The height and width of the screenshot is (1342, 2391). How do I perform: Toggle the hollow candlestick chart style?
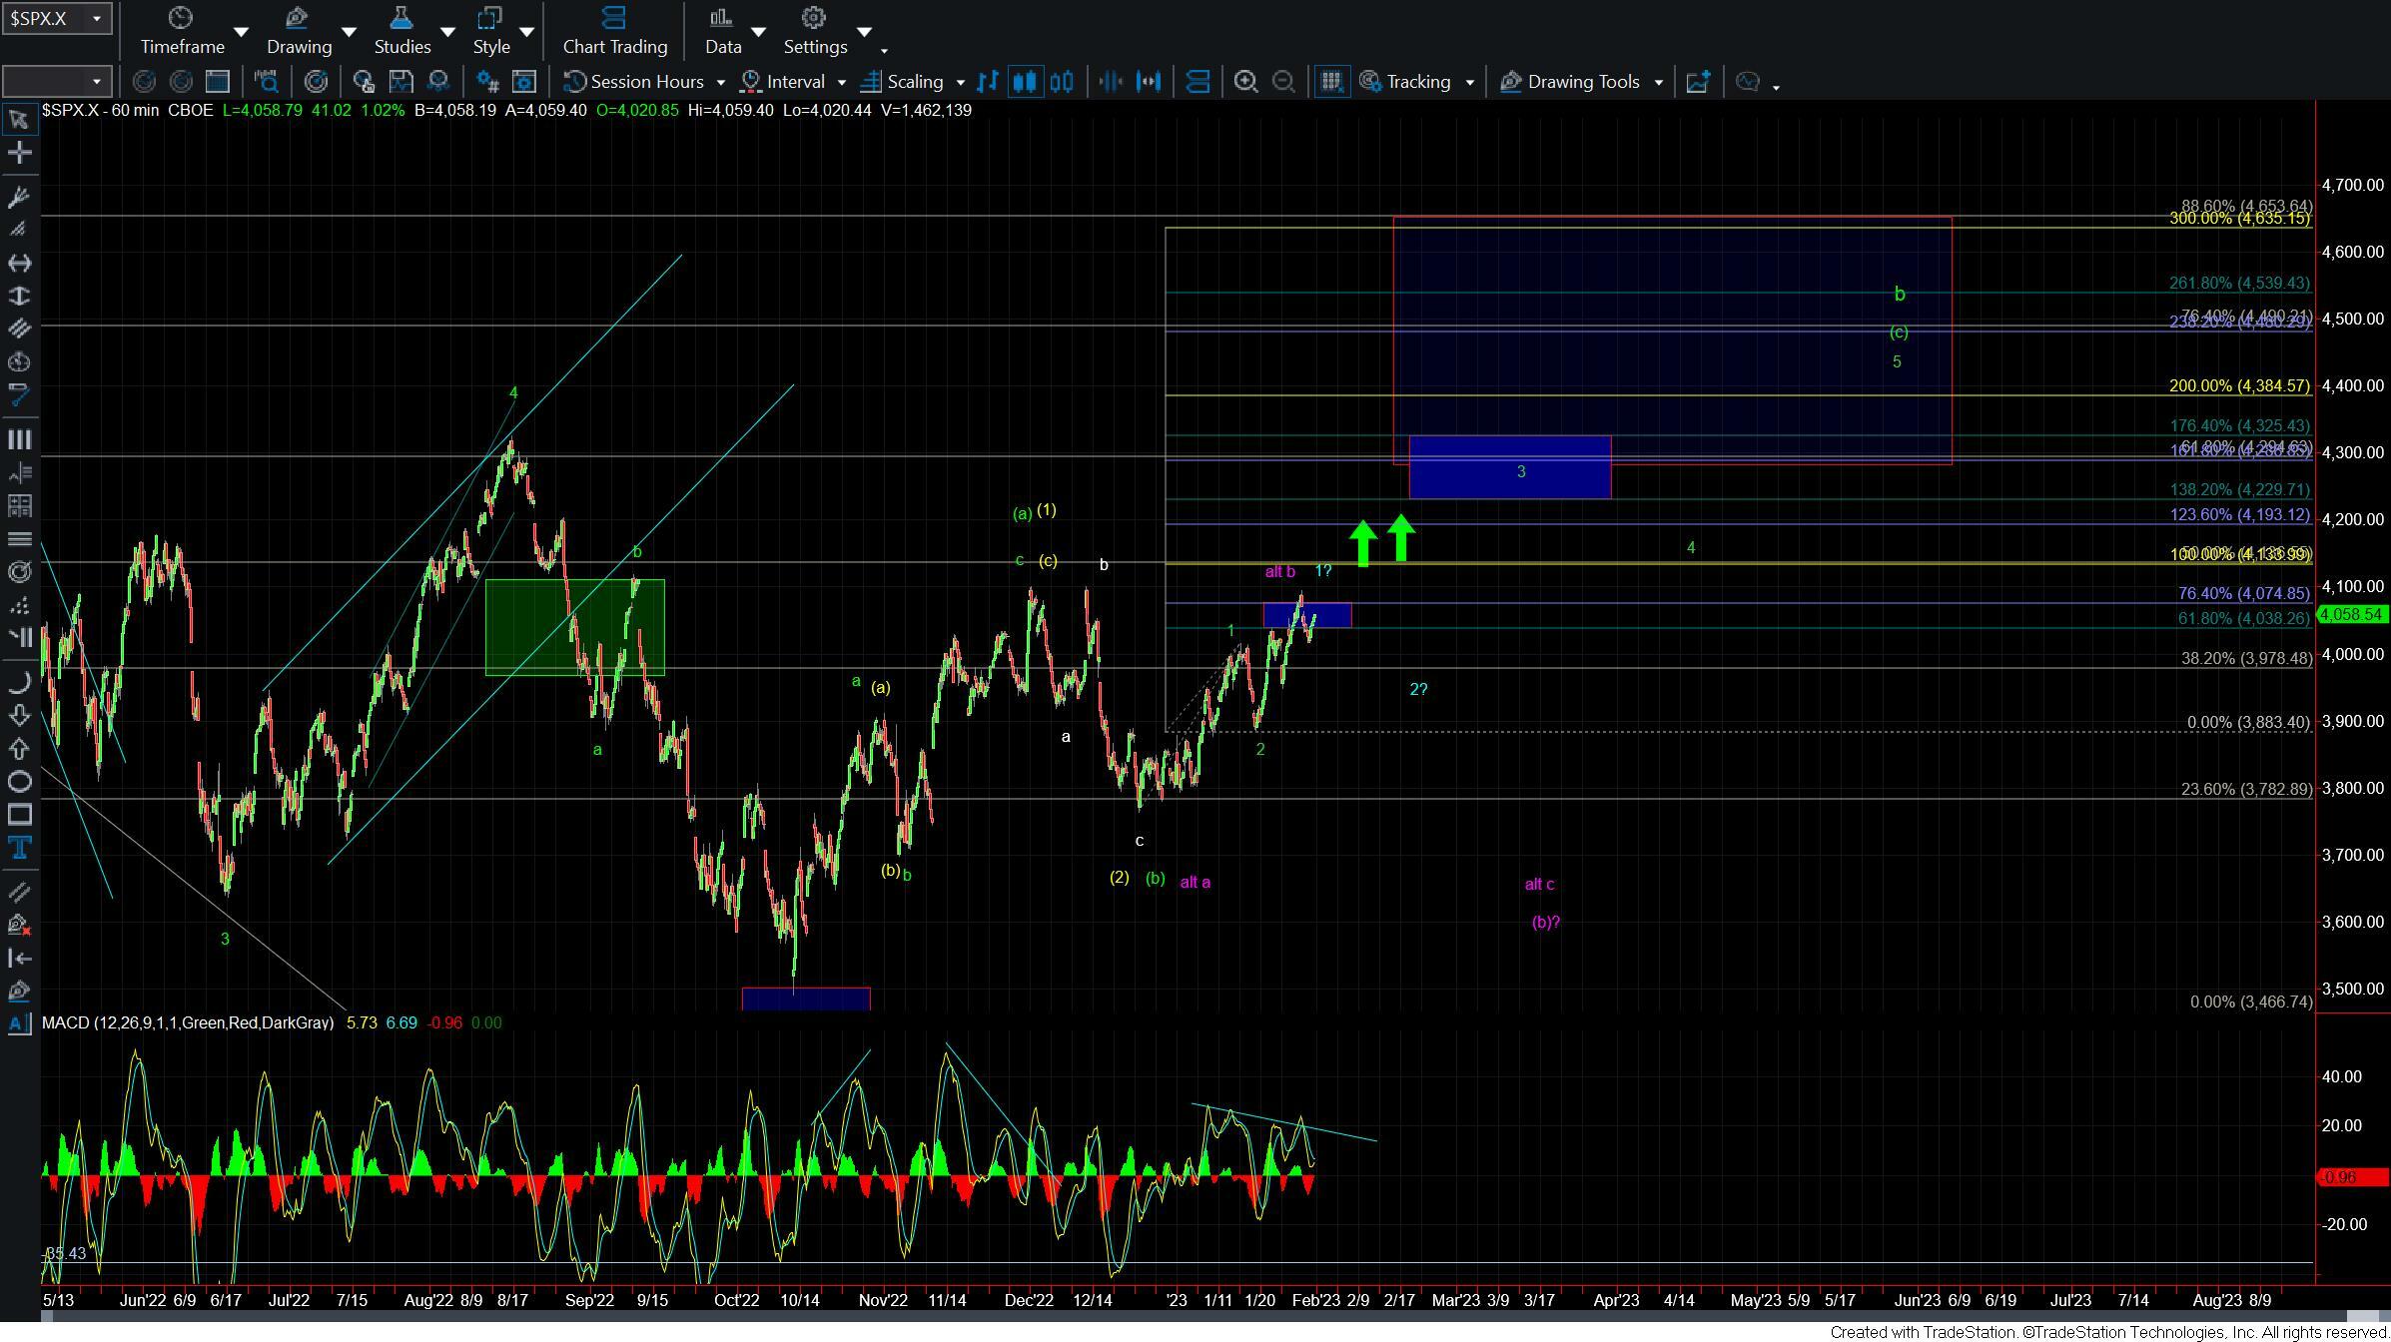[1062, 82]
